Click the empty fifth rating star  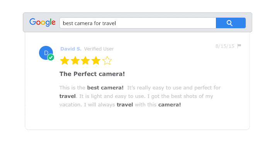[107, 61]
